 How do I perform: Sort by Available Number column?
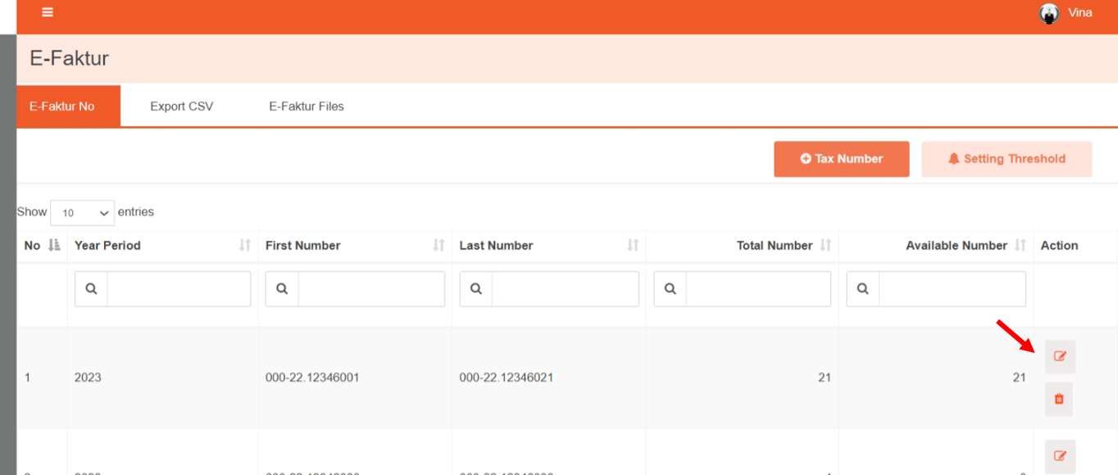(x=1020, y=245)
